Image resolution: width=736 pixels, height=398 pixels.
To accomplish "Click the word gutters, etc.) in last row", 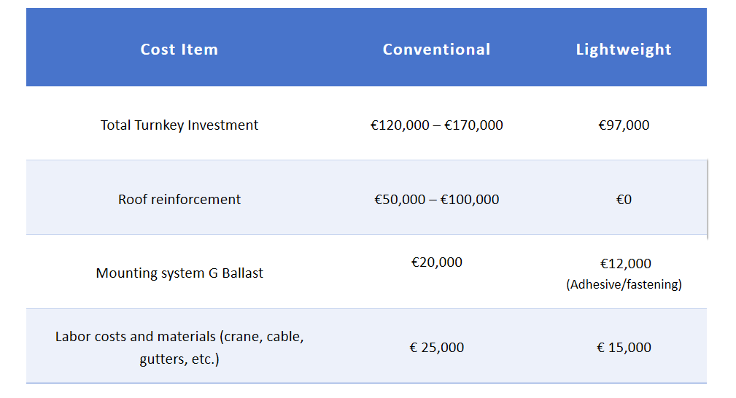I will 179,359.
